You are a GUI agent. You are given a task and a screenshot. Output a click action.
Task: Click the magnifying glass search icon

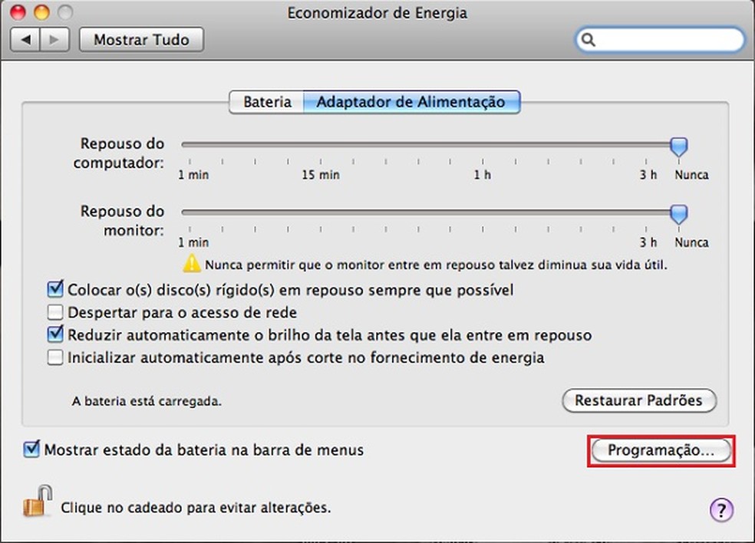588,39
